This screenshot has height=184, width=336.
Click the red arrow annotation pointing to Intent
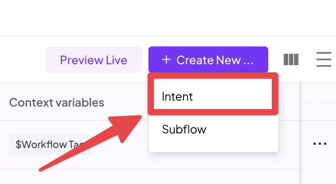point(90,143)
